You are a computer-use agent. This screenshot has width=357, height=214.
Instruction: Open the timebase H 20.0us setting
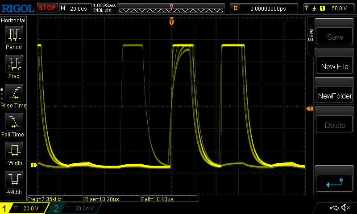click(x=75, y=8)
